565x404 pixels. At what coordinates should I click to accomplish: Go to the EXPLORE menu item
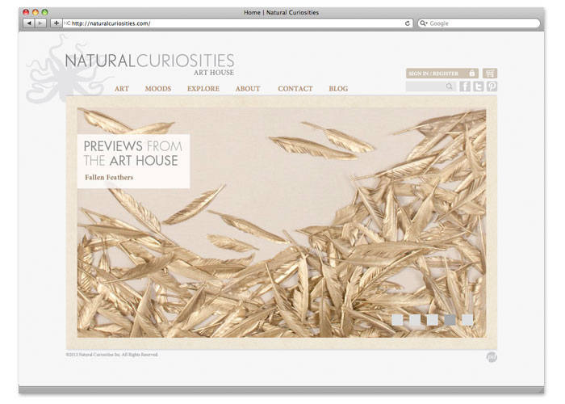(x=203, y=89)
